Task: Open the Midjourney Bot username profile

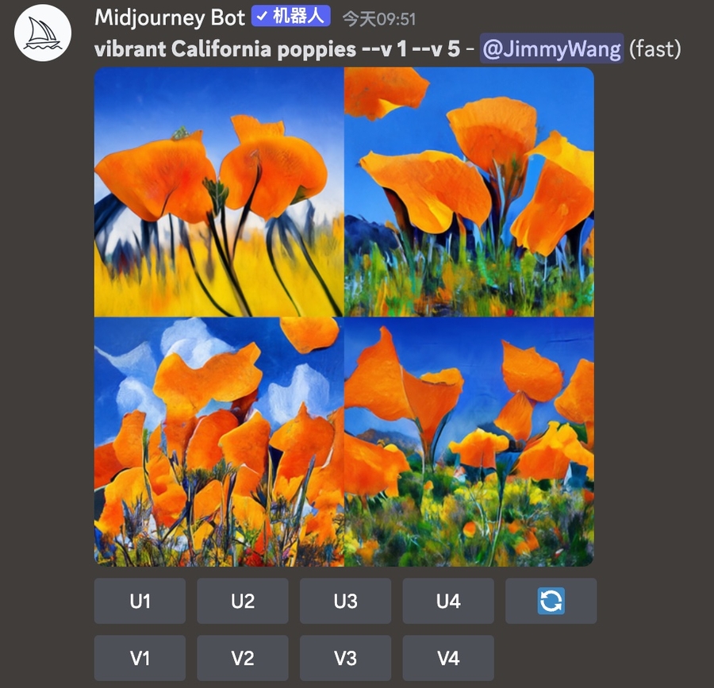Action: pyautogui.click(x=170, y=17)
